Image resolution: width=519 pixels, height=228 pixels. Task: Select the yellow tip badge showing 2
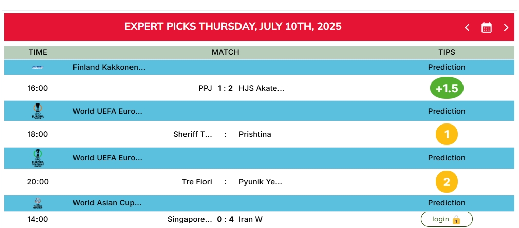point(447,182)
